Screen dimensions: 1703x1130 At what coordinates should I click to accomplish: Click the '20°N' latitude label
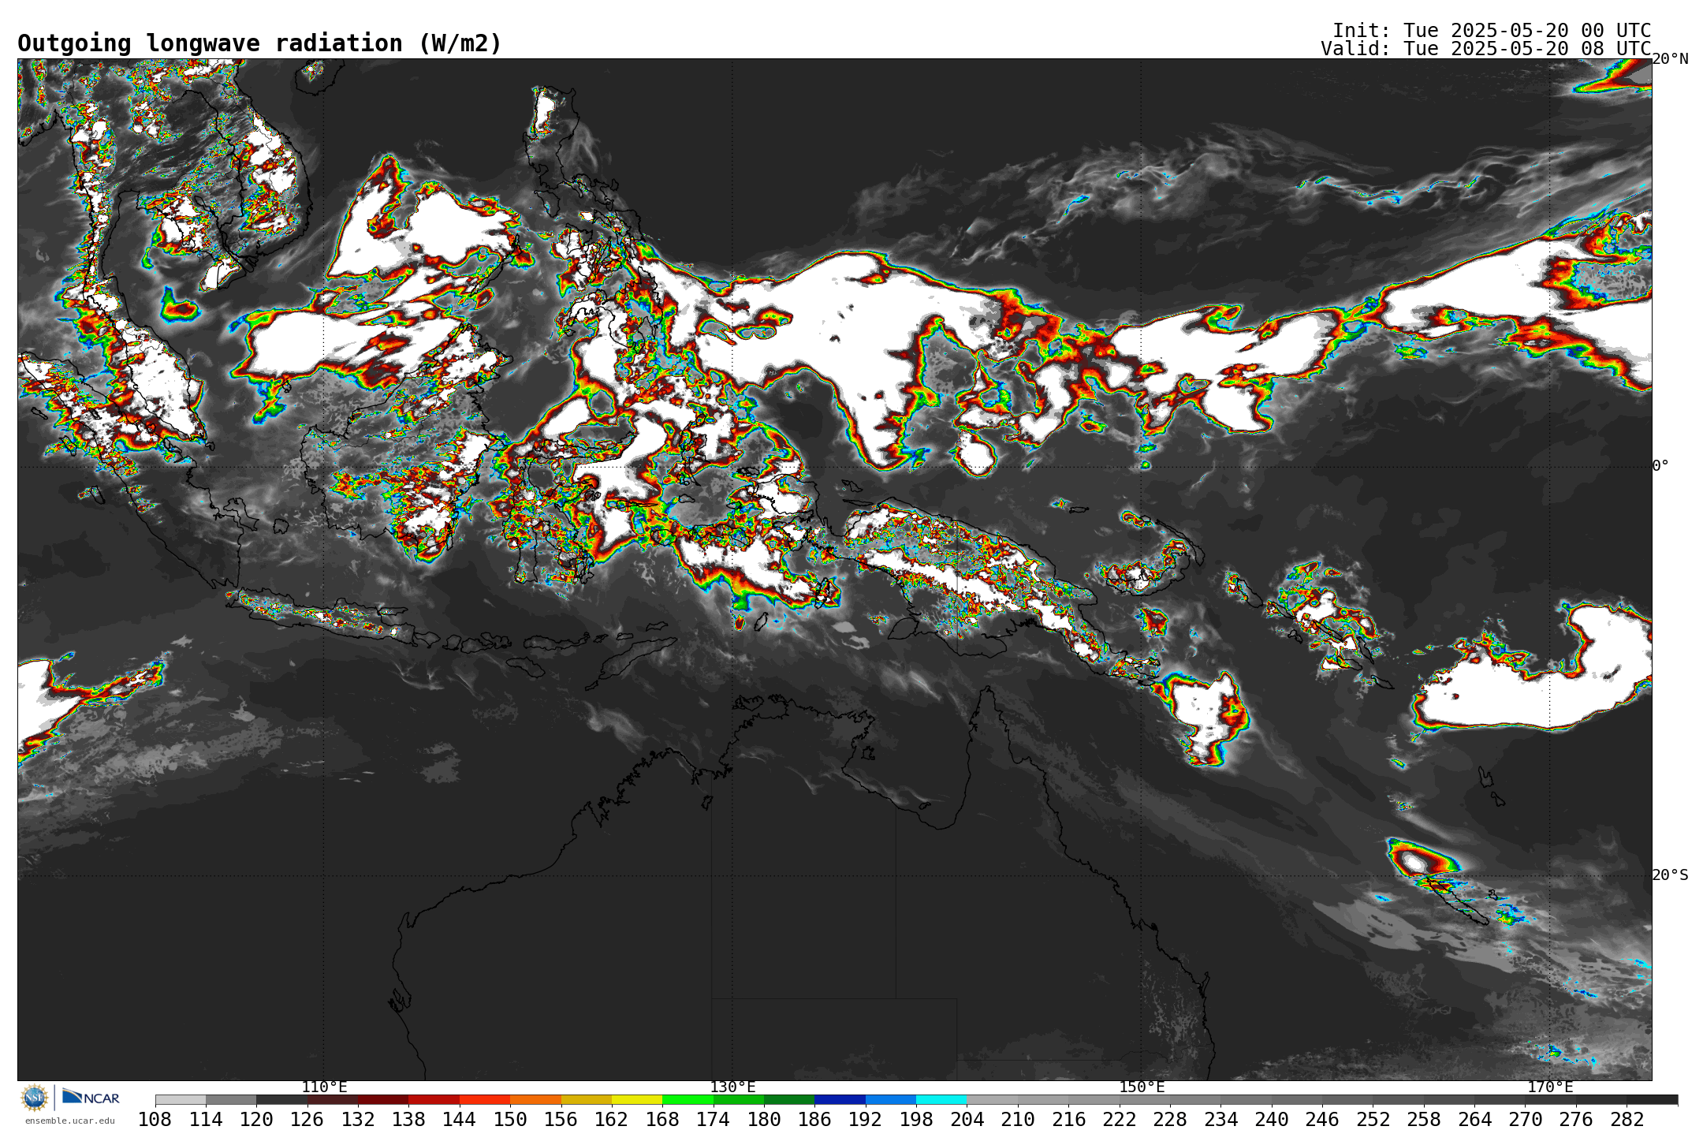(1670, 59)
